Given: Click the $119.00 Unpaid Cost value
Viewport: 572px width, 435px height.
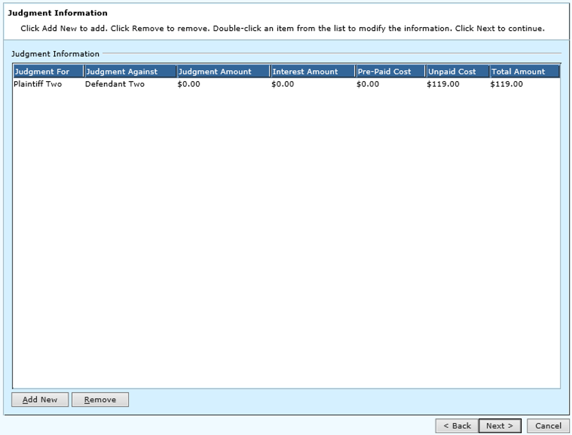Looking at the screenshot, I should (443, 84).
